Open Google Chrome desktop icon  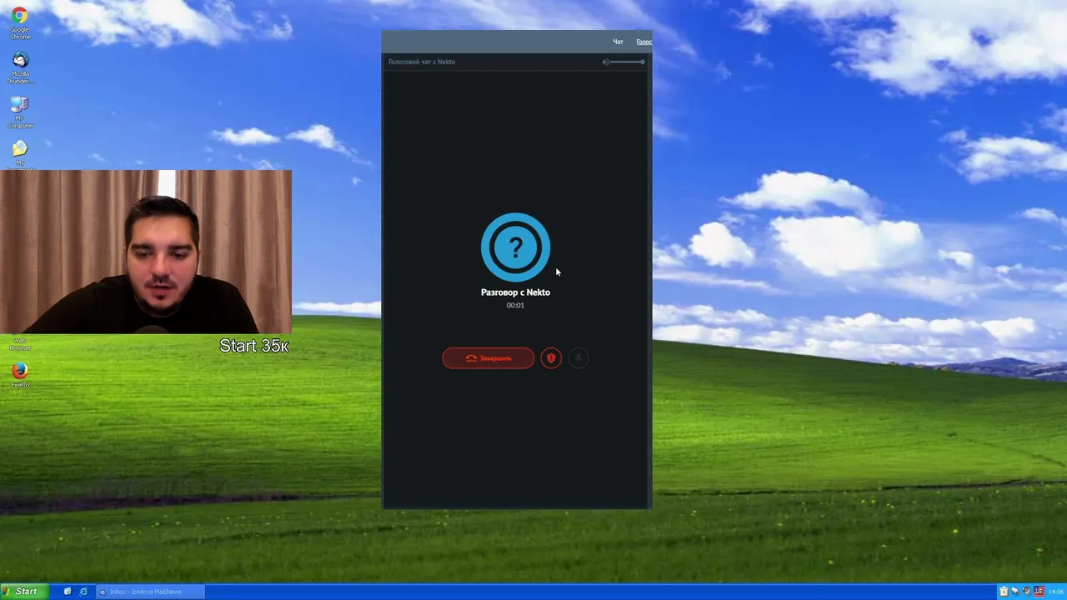pyautogui.click(x=20, y=23)
